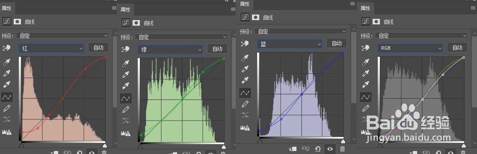Click black point slider under Red histogram
The height and width of the screenshot is (154, 477).
point(21,145)
